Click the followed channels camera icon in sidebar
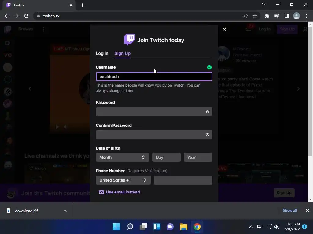 tap(8, 43)
